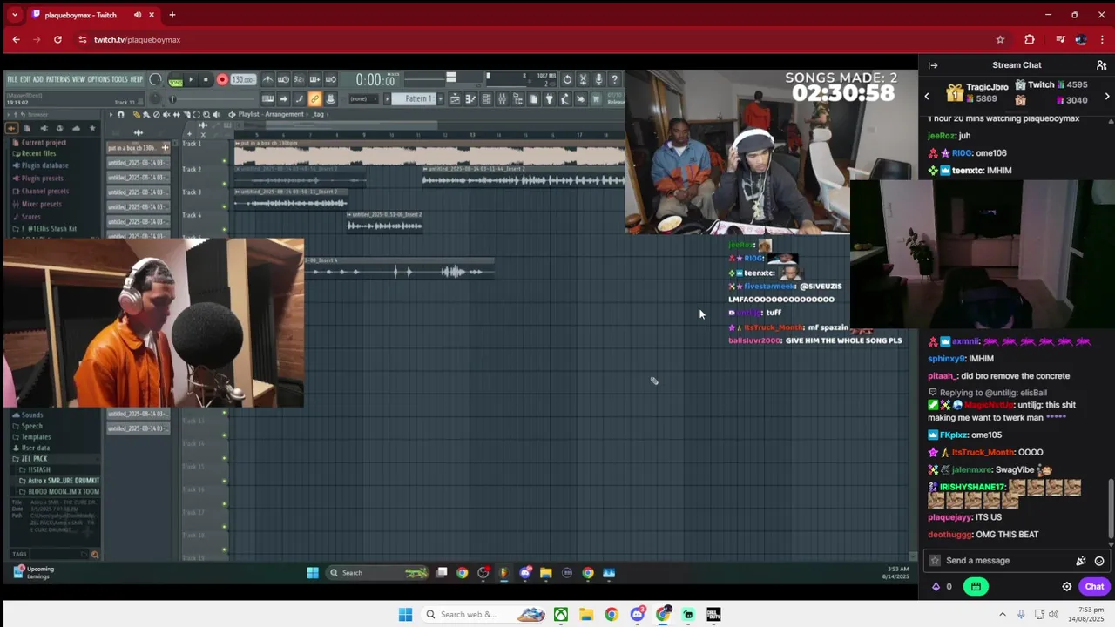Viewport: 1115px width, 627px height.
Task: Select 'put in a box cb 130b' clip in picker
Action: click(138, 148)
